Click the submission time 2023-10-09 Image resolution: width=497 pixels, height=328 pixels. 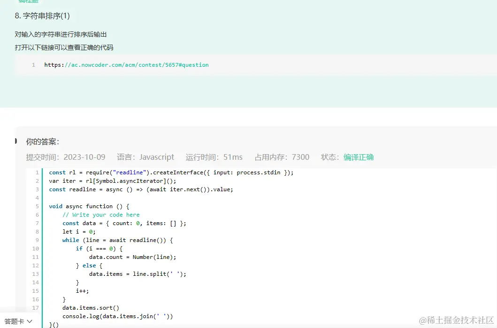point(84,157)
